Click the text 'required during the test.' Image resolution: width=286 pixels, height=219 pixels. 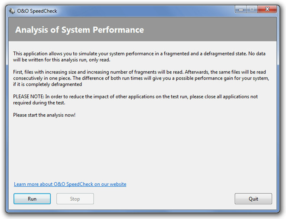point(39,103)
